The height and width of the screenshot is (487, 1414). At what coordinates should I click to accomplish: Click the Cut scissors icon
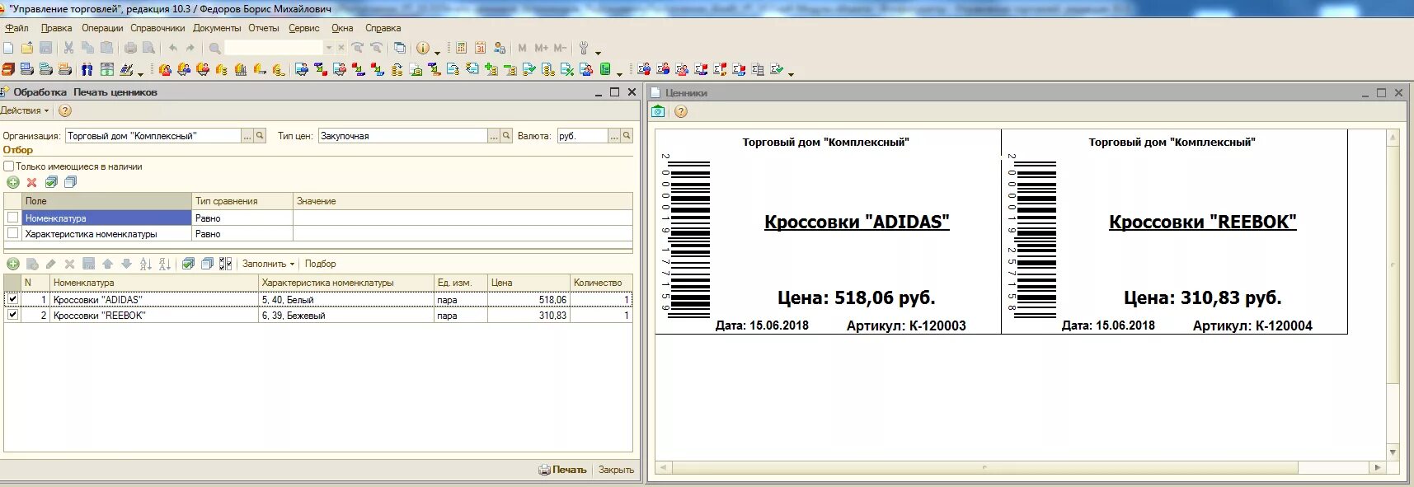(68, 48)
